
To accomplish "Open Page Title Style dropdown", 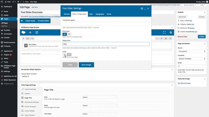I will pos(100,106).
